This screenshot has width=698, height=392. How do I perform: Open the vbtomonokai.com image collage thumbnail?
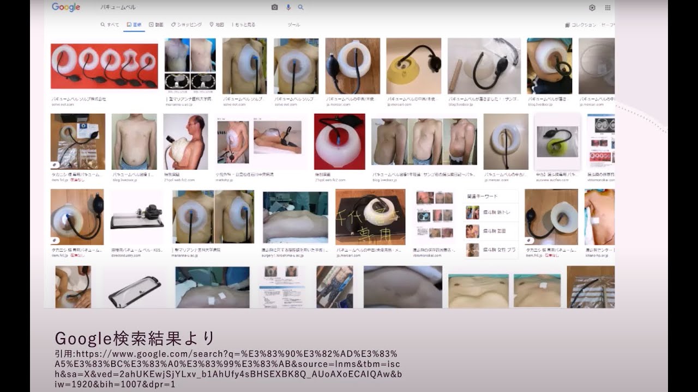(435, 217)
